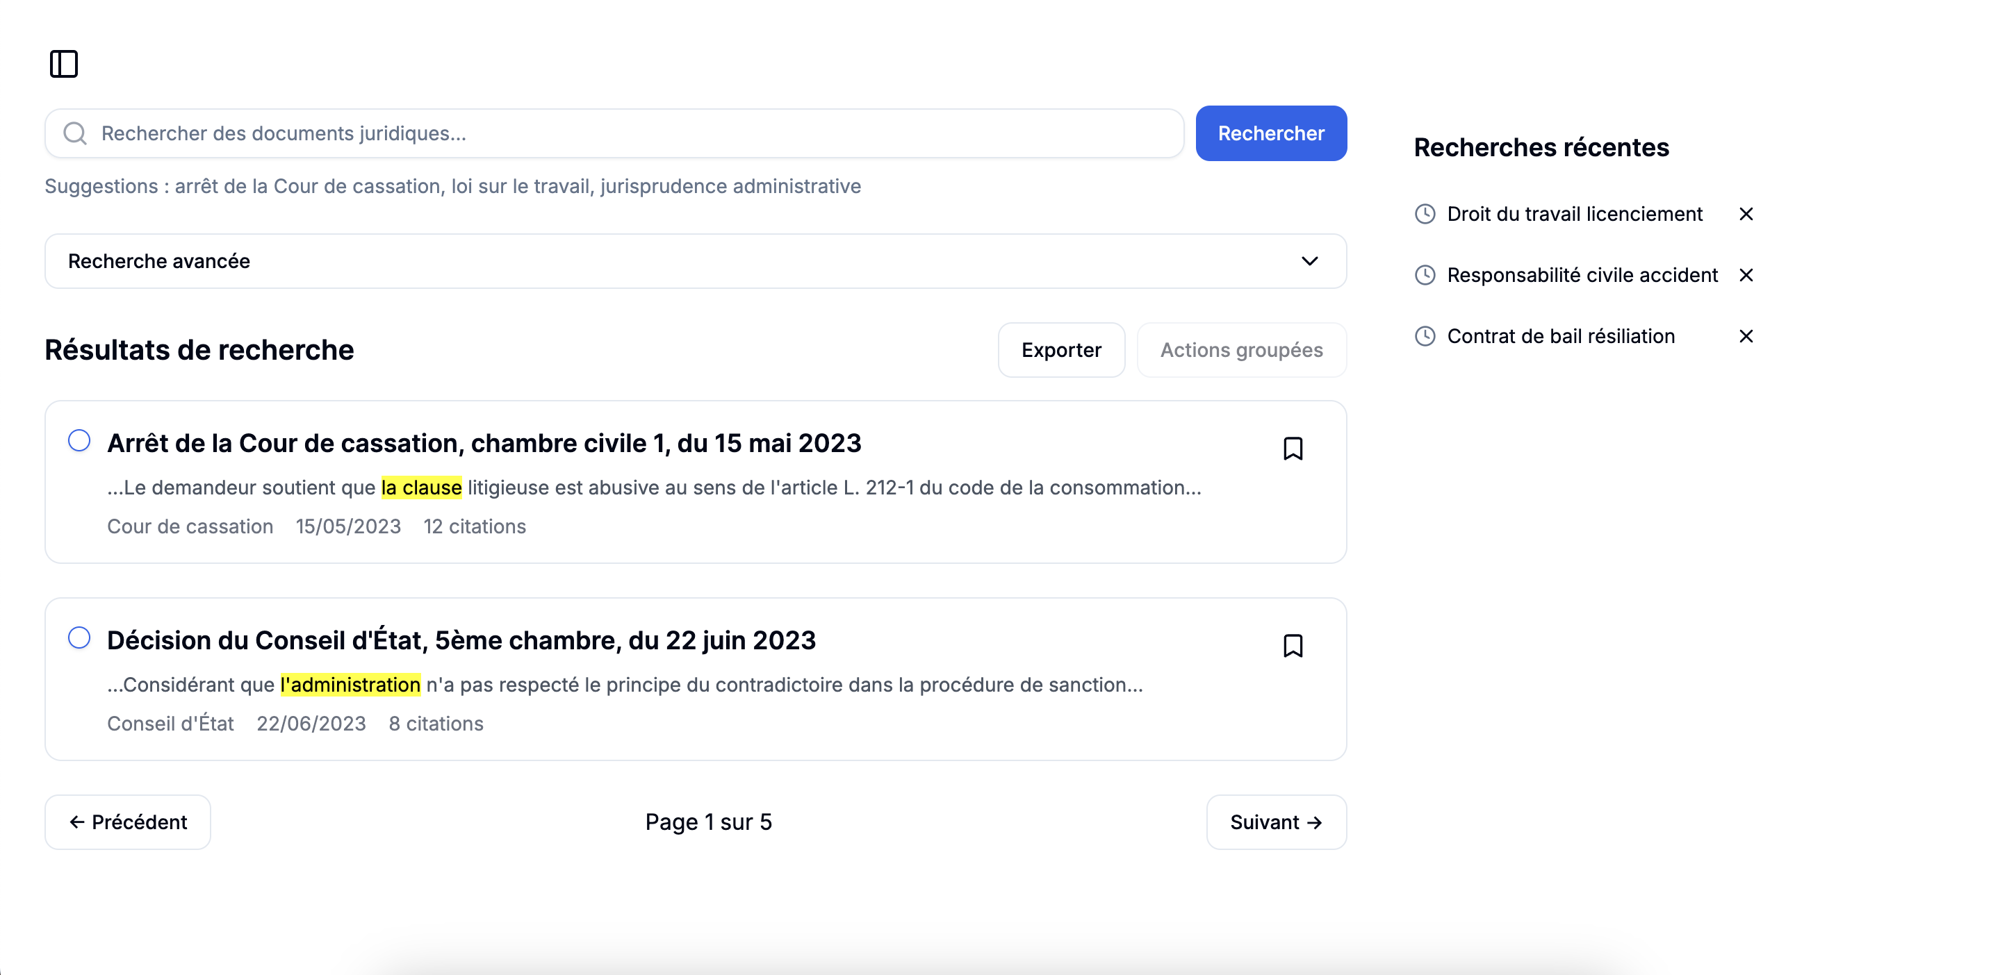Click the '12 citations' label
The image size is (2000, 975).
(x=475, y=526)
